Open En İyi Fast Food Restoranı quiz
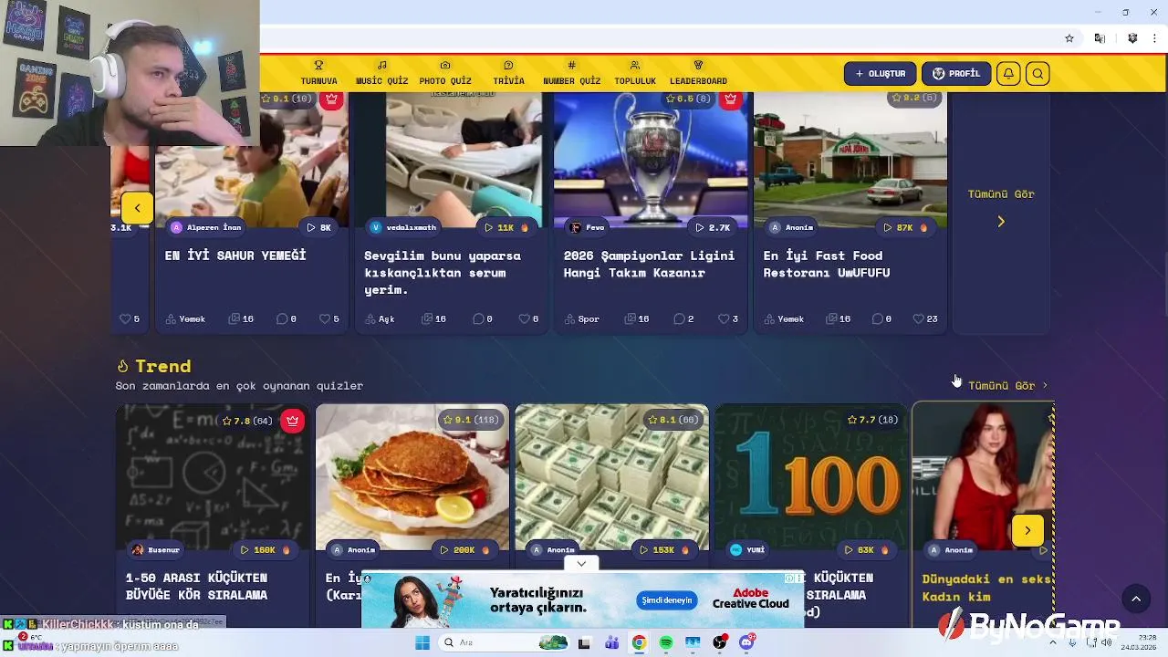Screen dimensions: 1168x657 (827, 264)
